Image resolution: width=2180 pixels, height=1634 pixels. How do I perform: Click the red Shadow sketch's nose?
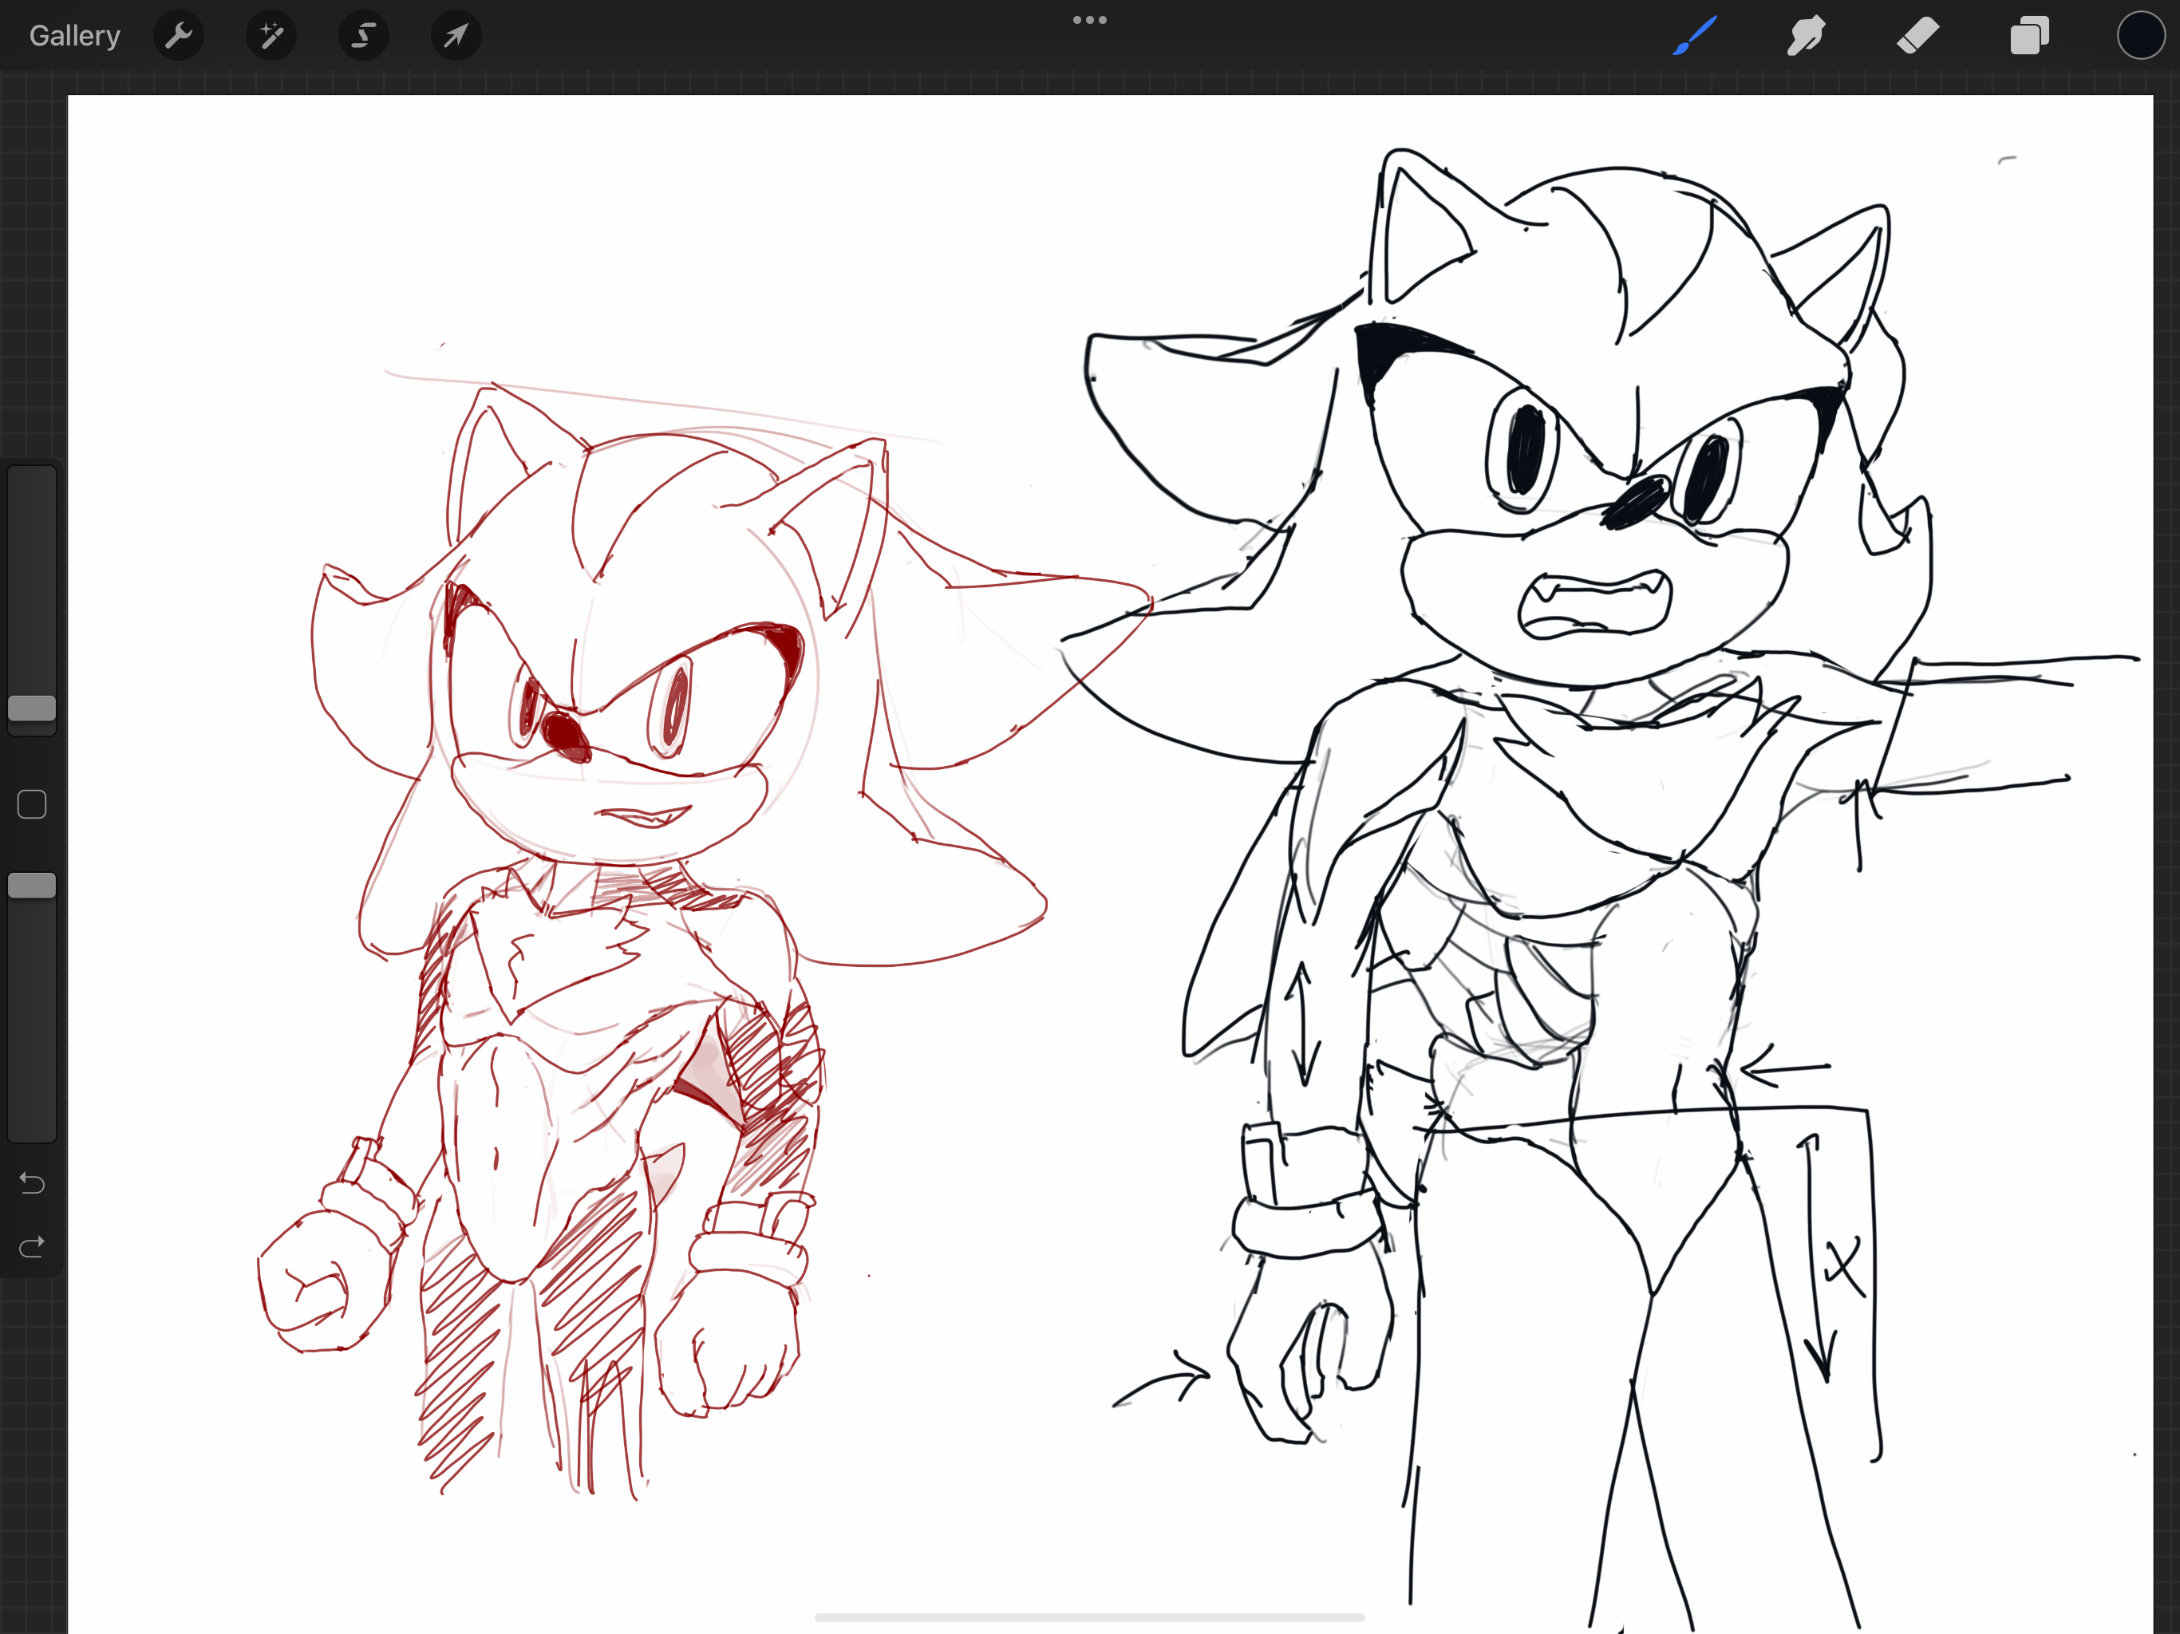565,735
